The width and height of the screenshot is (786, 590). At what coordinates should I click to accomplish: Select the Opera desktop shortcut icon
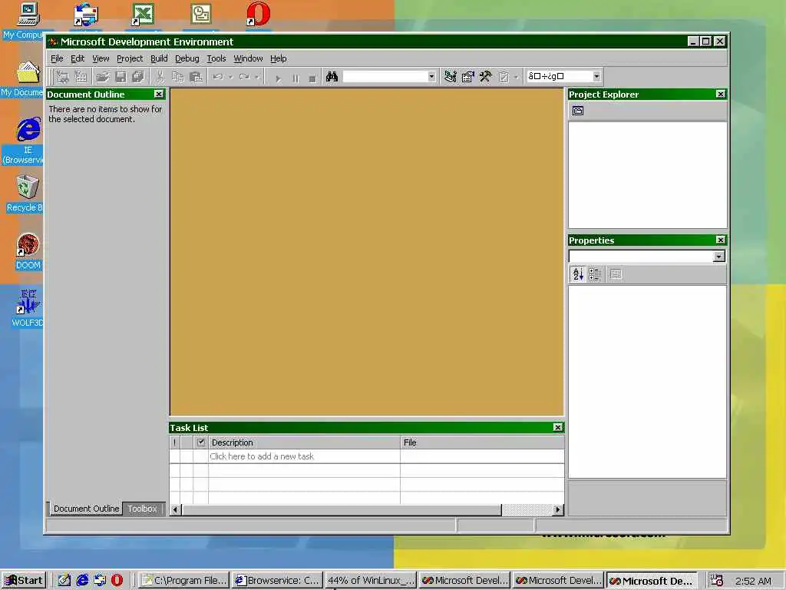click(x=258, y=14)
